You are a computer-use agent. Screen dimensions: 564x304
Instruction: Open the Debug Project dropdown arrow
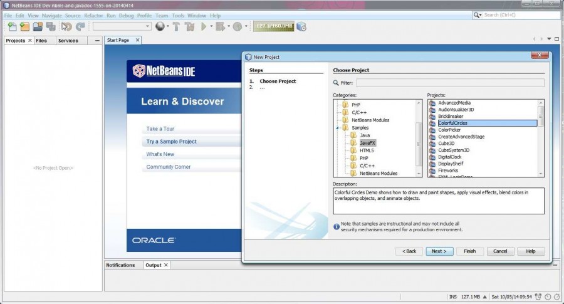(x=229, y=26)
